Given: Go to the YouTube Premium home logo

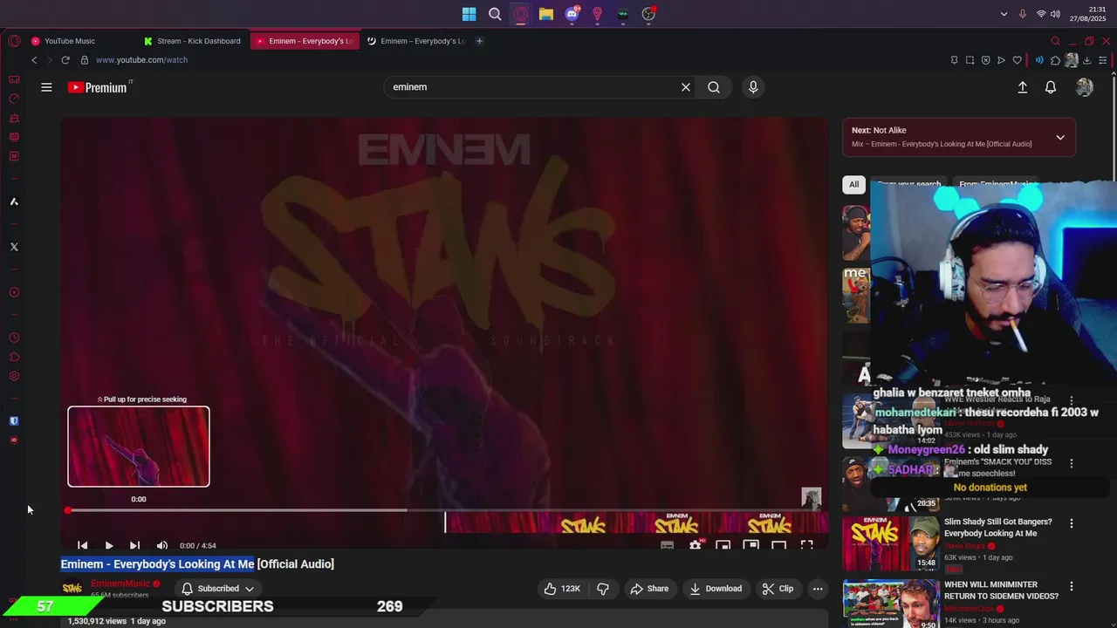Looking at the screenshot, I should pyautogui.click(x=98, y=87).
